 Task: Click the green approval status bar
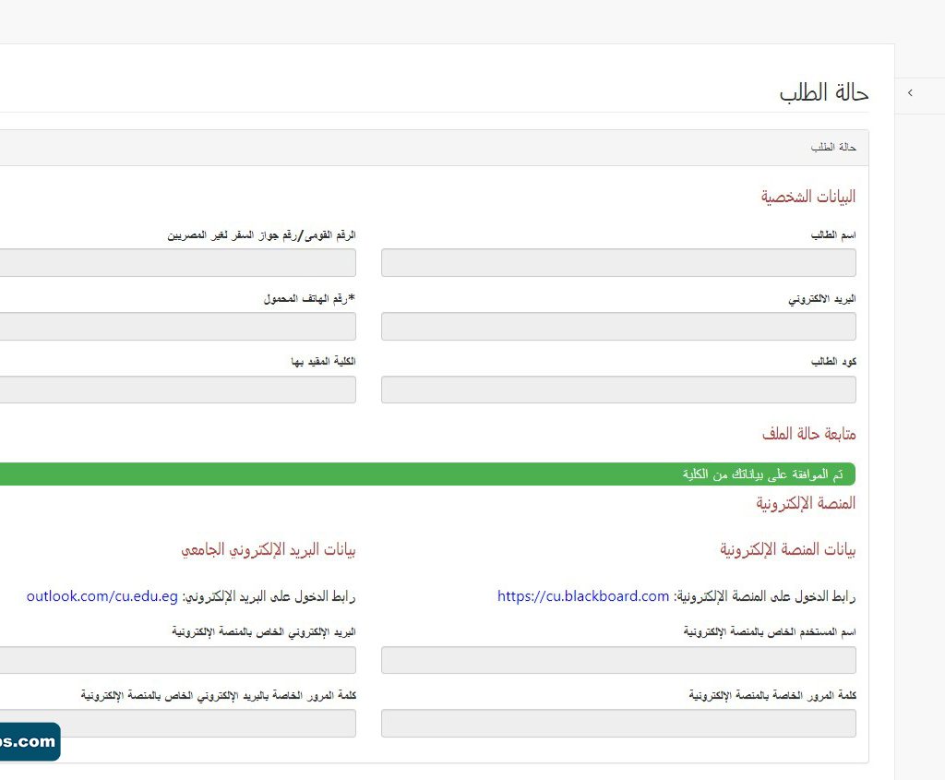tap(426, 474)
